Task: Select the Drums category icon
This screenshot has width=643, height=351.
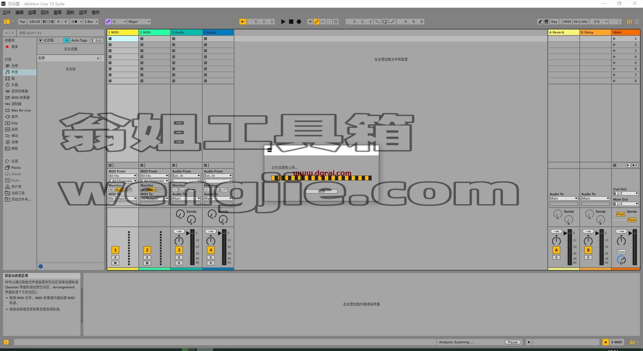Action: tap(8, 78)
